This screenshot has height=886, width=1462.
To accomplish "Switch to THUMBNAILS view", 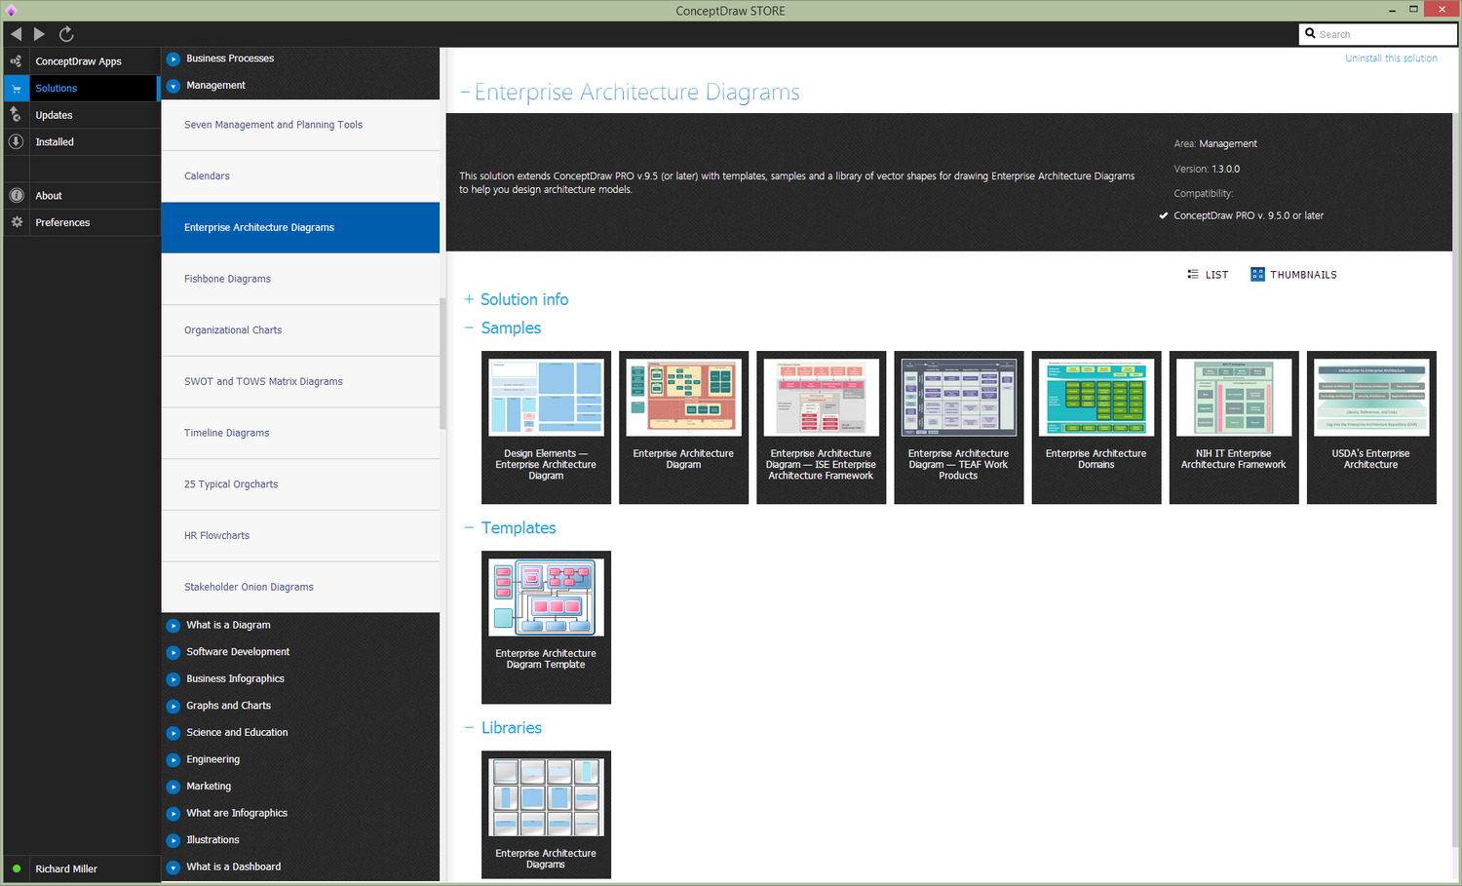I will coord(1293,275).
